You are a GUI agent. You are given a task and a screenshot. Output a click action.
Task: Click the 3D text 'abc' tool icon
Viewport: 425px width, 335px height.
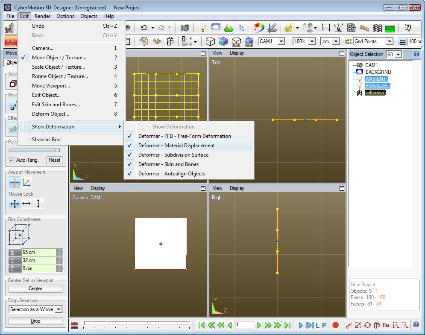(364, 28)
